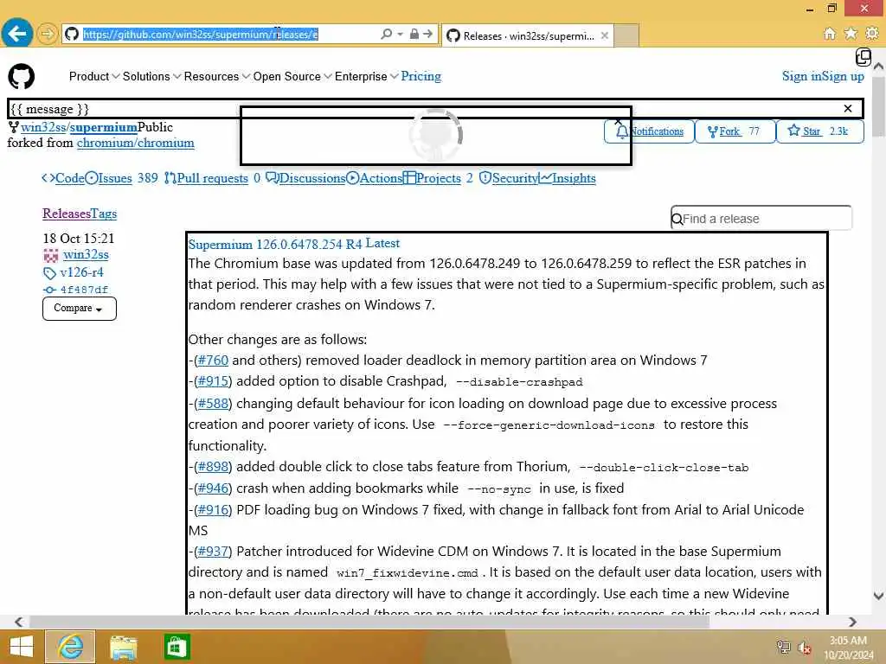Click the GitHub Octocat logo
This screenshot has height=664, width=886.
click(22, 76)
